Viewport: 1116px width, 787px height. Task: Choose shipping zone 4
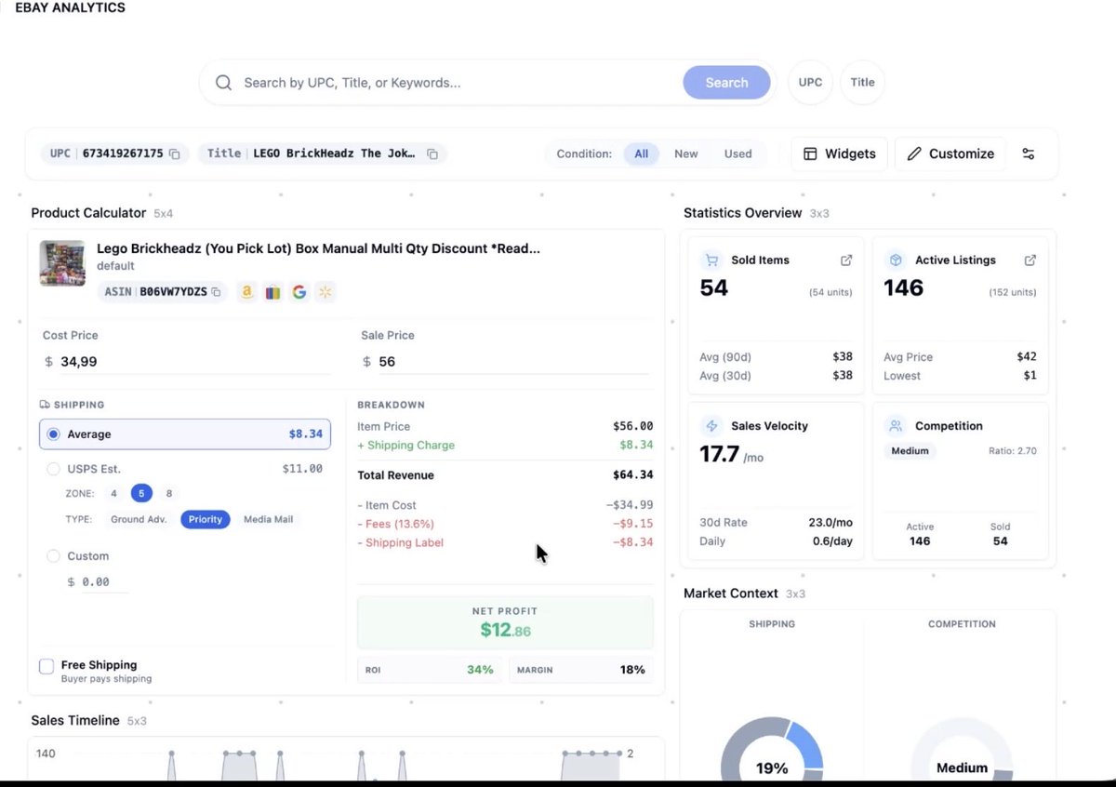click(x=114, y=494)
